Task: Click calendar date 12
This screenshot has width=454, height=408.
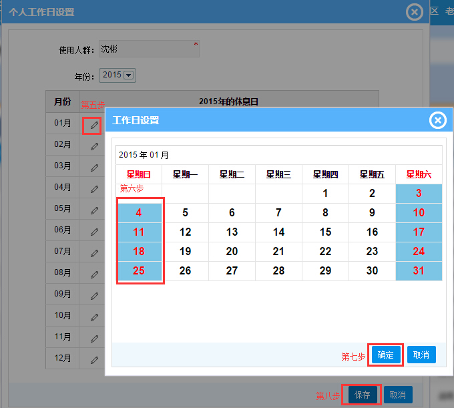Action: [x=186, y=232]
